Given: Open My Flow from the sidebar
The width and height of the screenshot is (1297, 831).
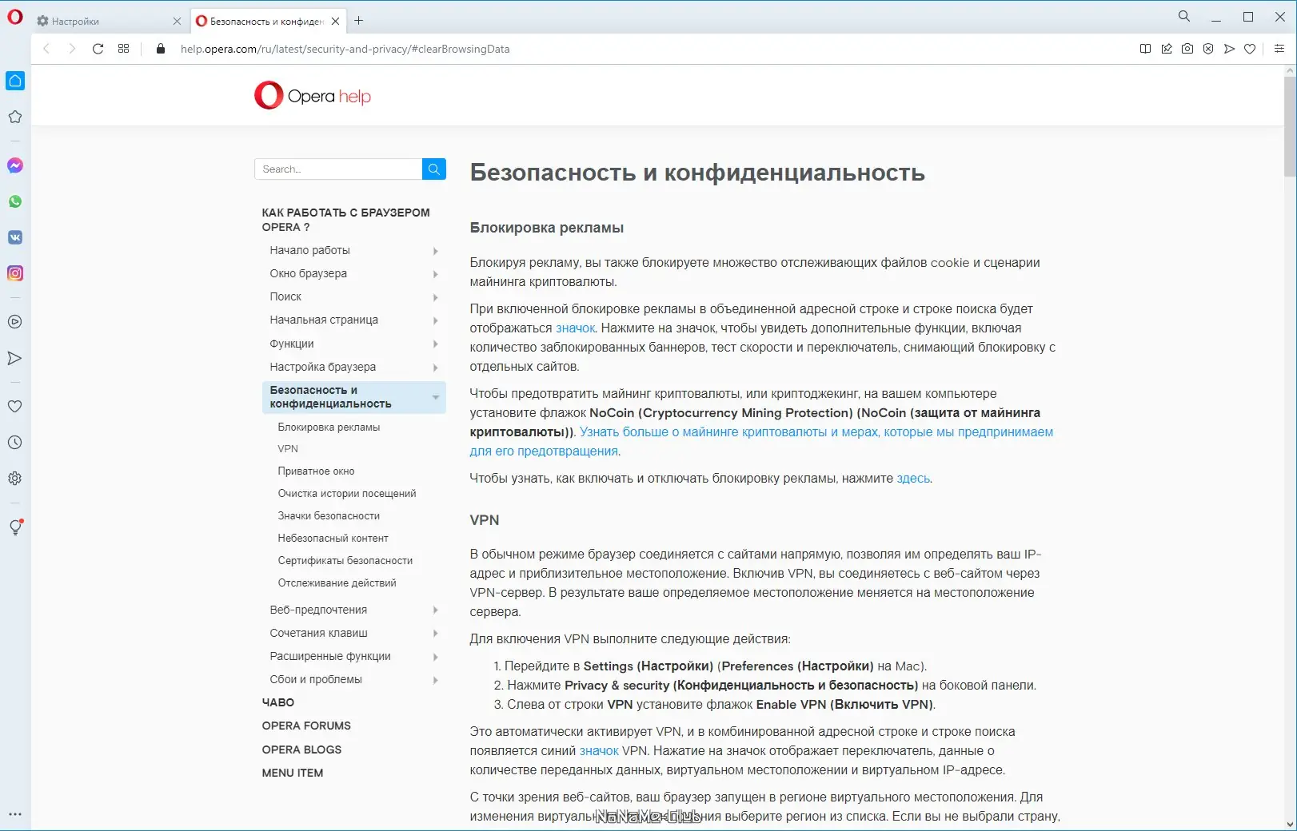Looking at the screenshot, I should pyautogui.click(x=15, y=358).
